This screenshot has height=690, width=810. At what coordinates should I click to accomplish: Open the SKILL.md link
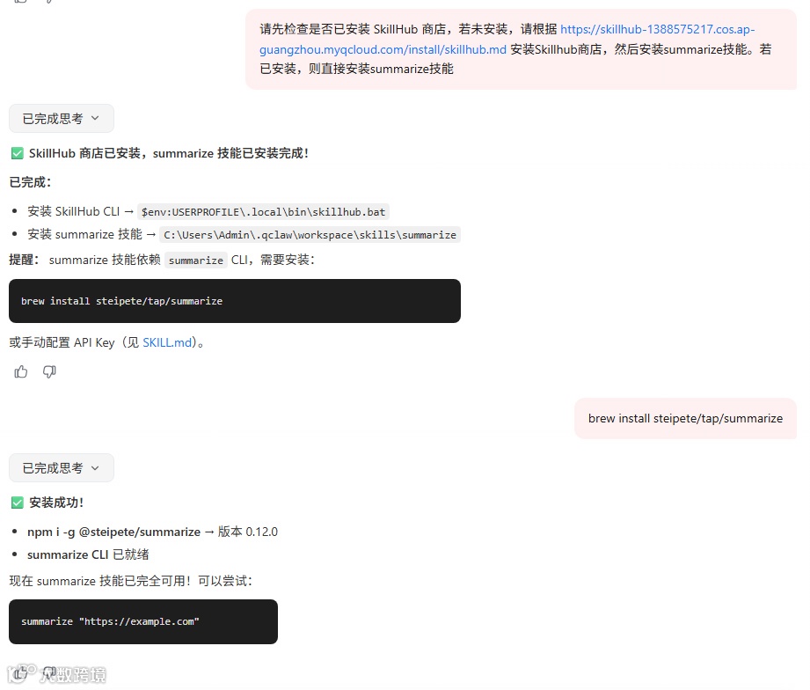[x=167, y=342]
